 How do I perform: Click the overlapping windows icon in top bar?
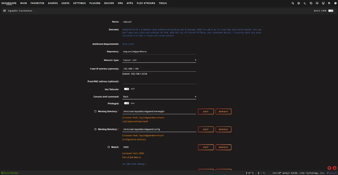pyautogui.click(x=311, y=3)
